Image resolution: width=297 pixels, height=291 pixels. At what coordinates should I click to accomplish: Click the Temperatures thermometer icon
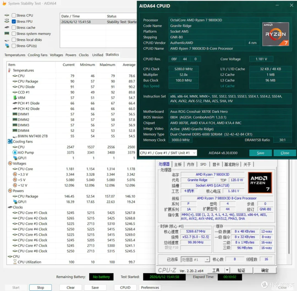point(9,70)
